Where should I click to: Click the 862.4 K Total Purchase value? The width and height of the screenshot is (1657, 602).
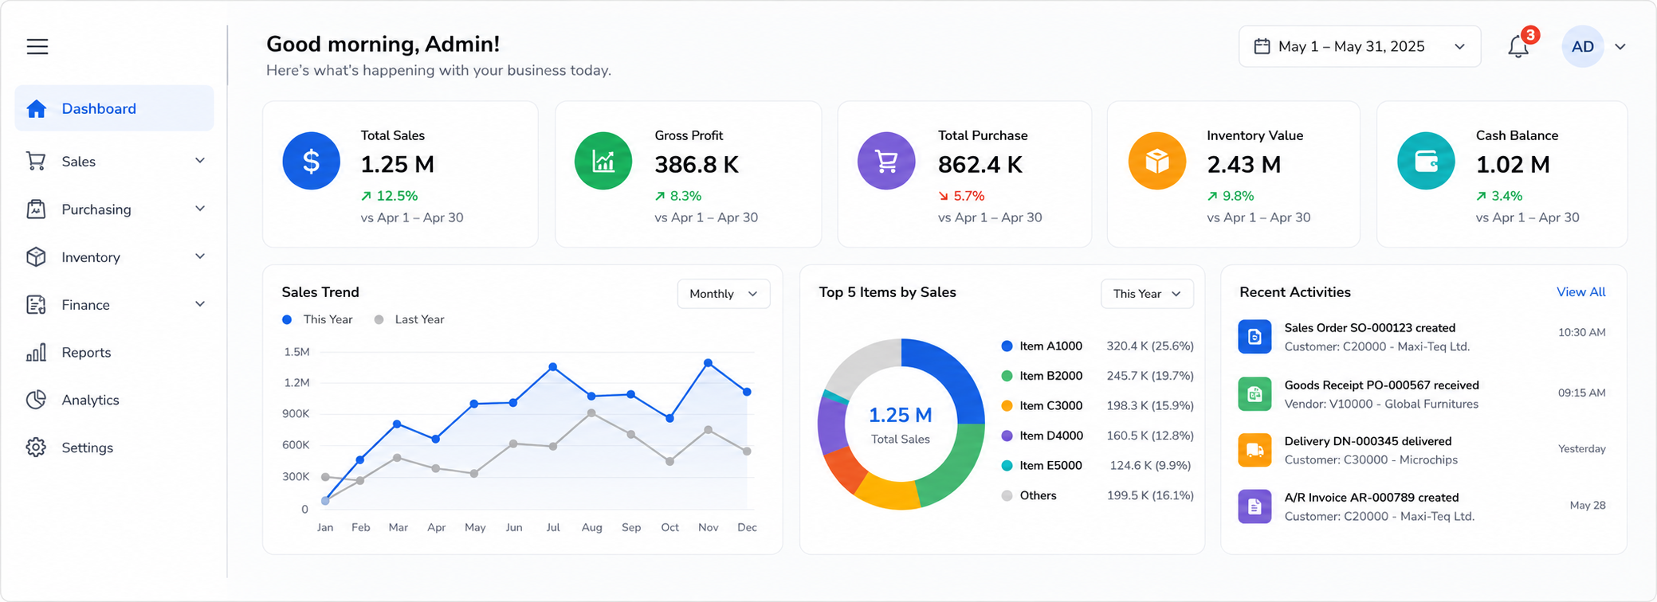coord(980,165)
